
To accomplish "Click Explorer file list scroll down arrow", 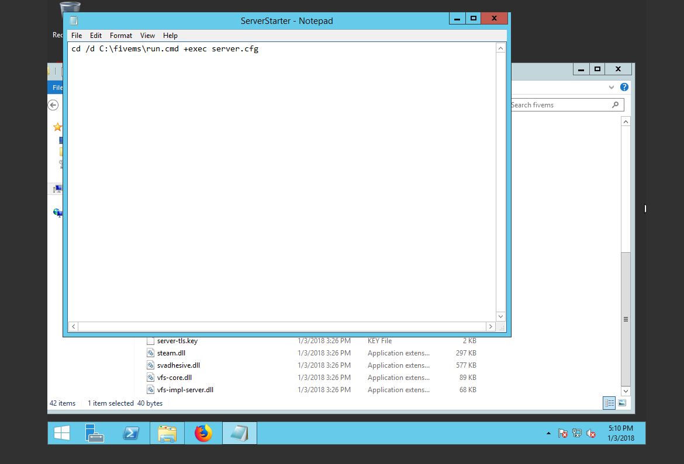I will tap(626, 391).
